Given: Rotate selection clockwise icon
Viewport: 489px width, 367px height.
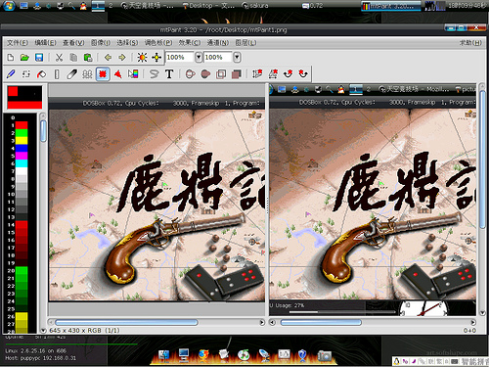Looking at the screenshot, I should [x=289, y=74].
